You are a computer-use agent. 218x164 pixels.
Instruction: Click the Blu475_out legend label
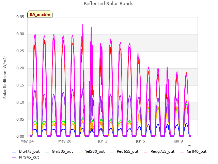[x=29, y=151]
